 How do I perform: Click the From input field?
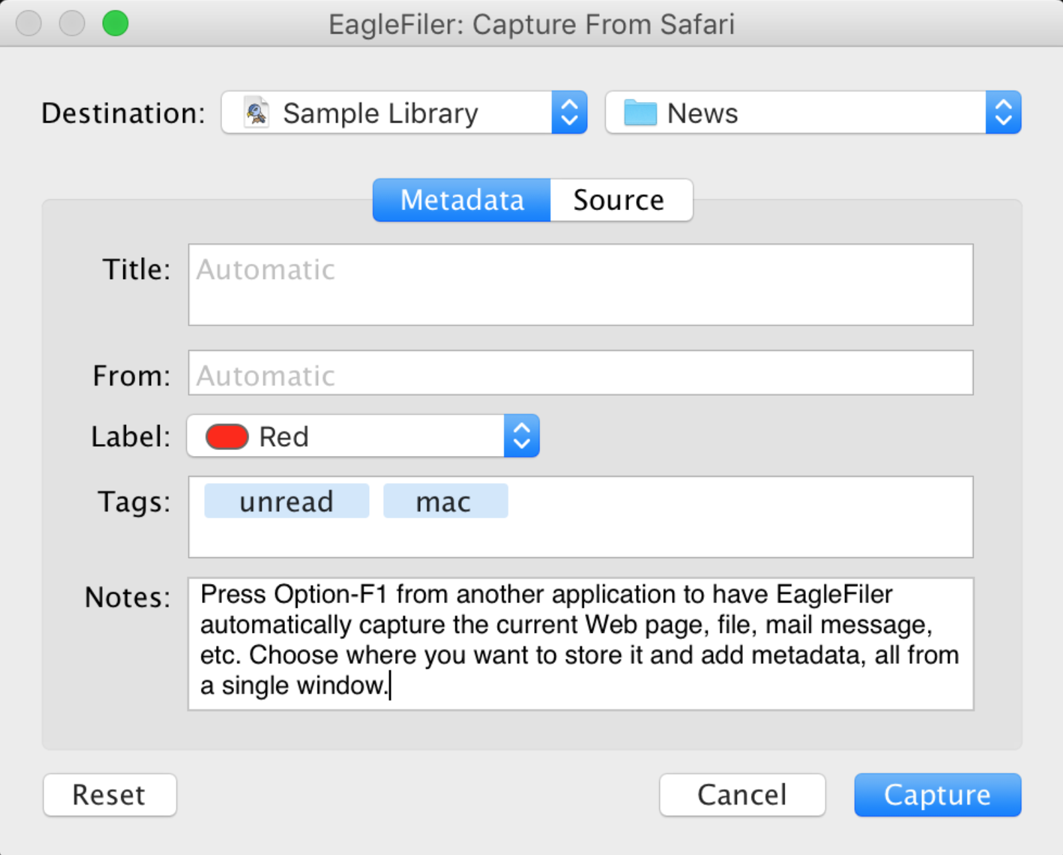(581, 373)
